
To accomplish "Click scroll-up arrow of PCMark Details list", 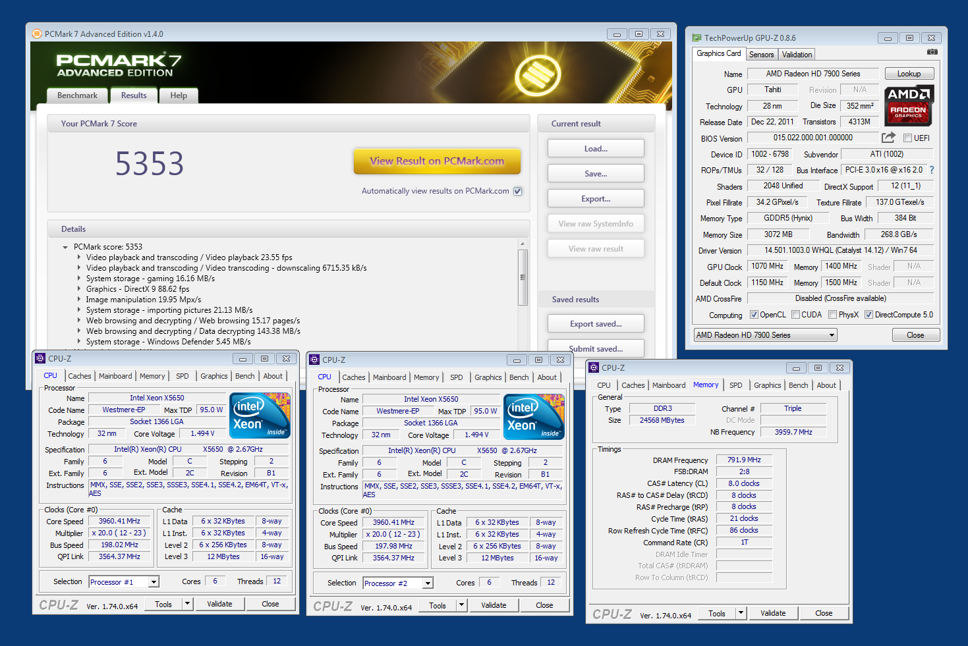I will [523, 244].
